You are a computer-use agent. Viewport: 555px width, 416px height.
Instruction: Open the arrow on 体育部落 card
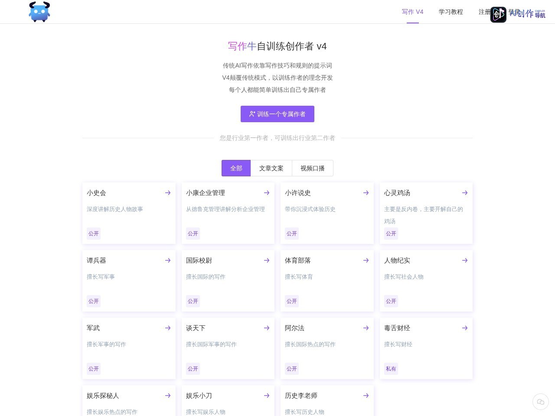pos(366,260)
